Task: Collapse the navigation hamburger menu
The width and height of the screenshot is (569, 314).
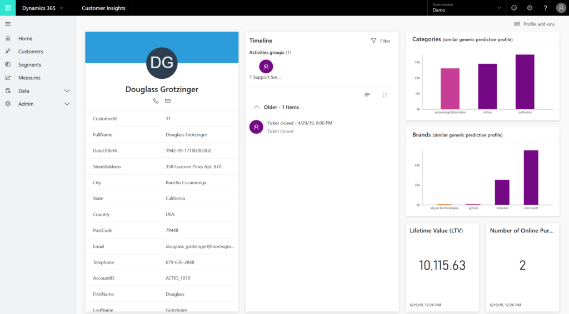Action: [x=8, y=24]
